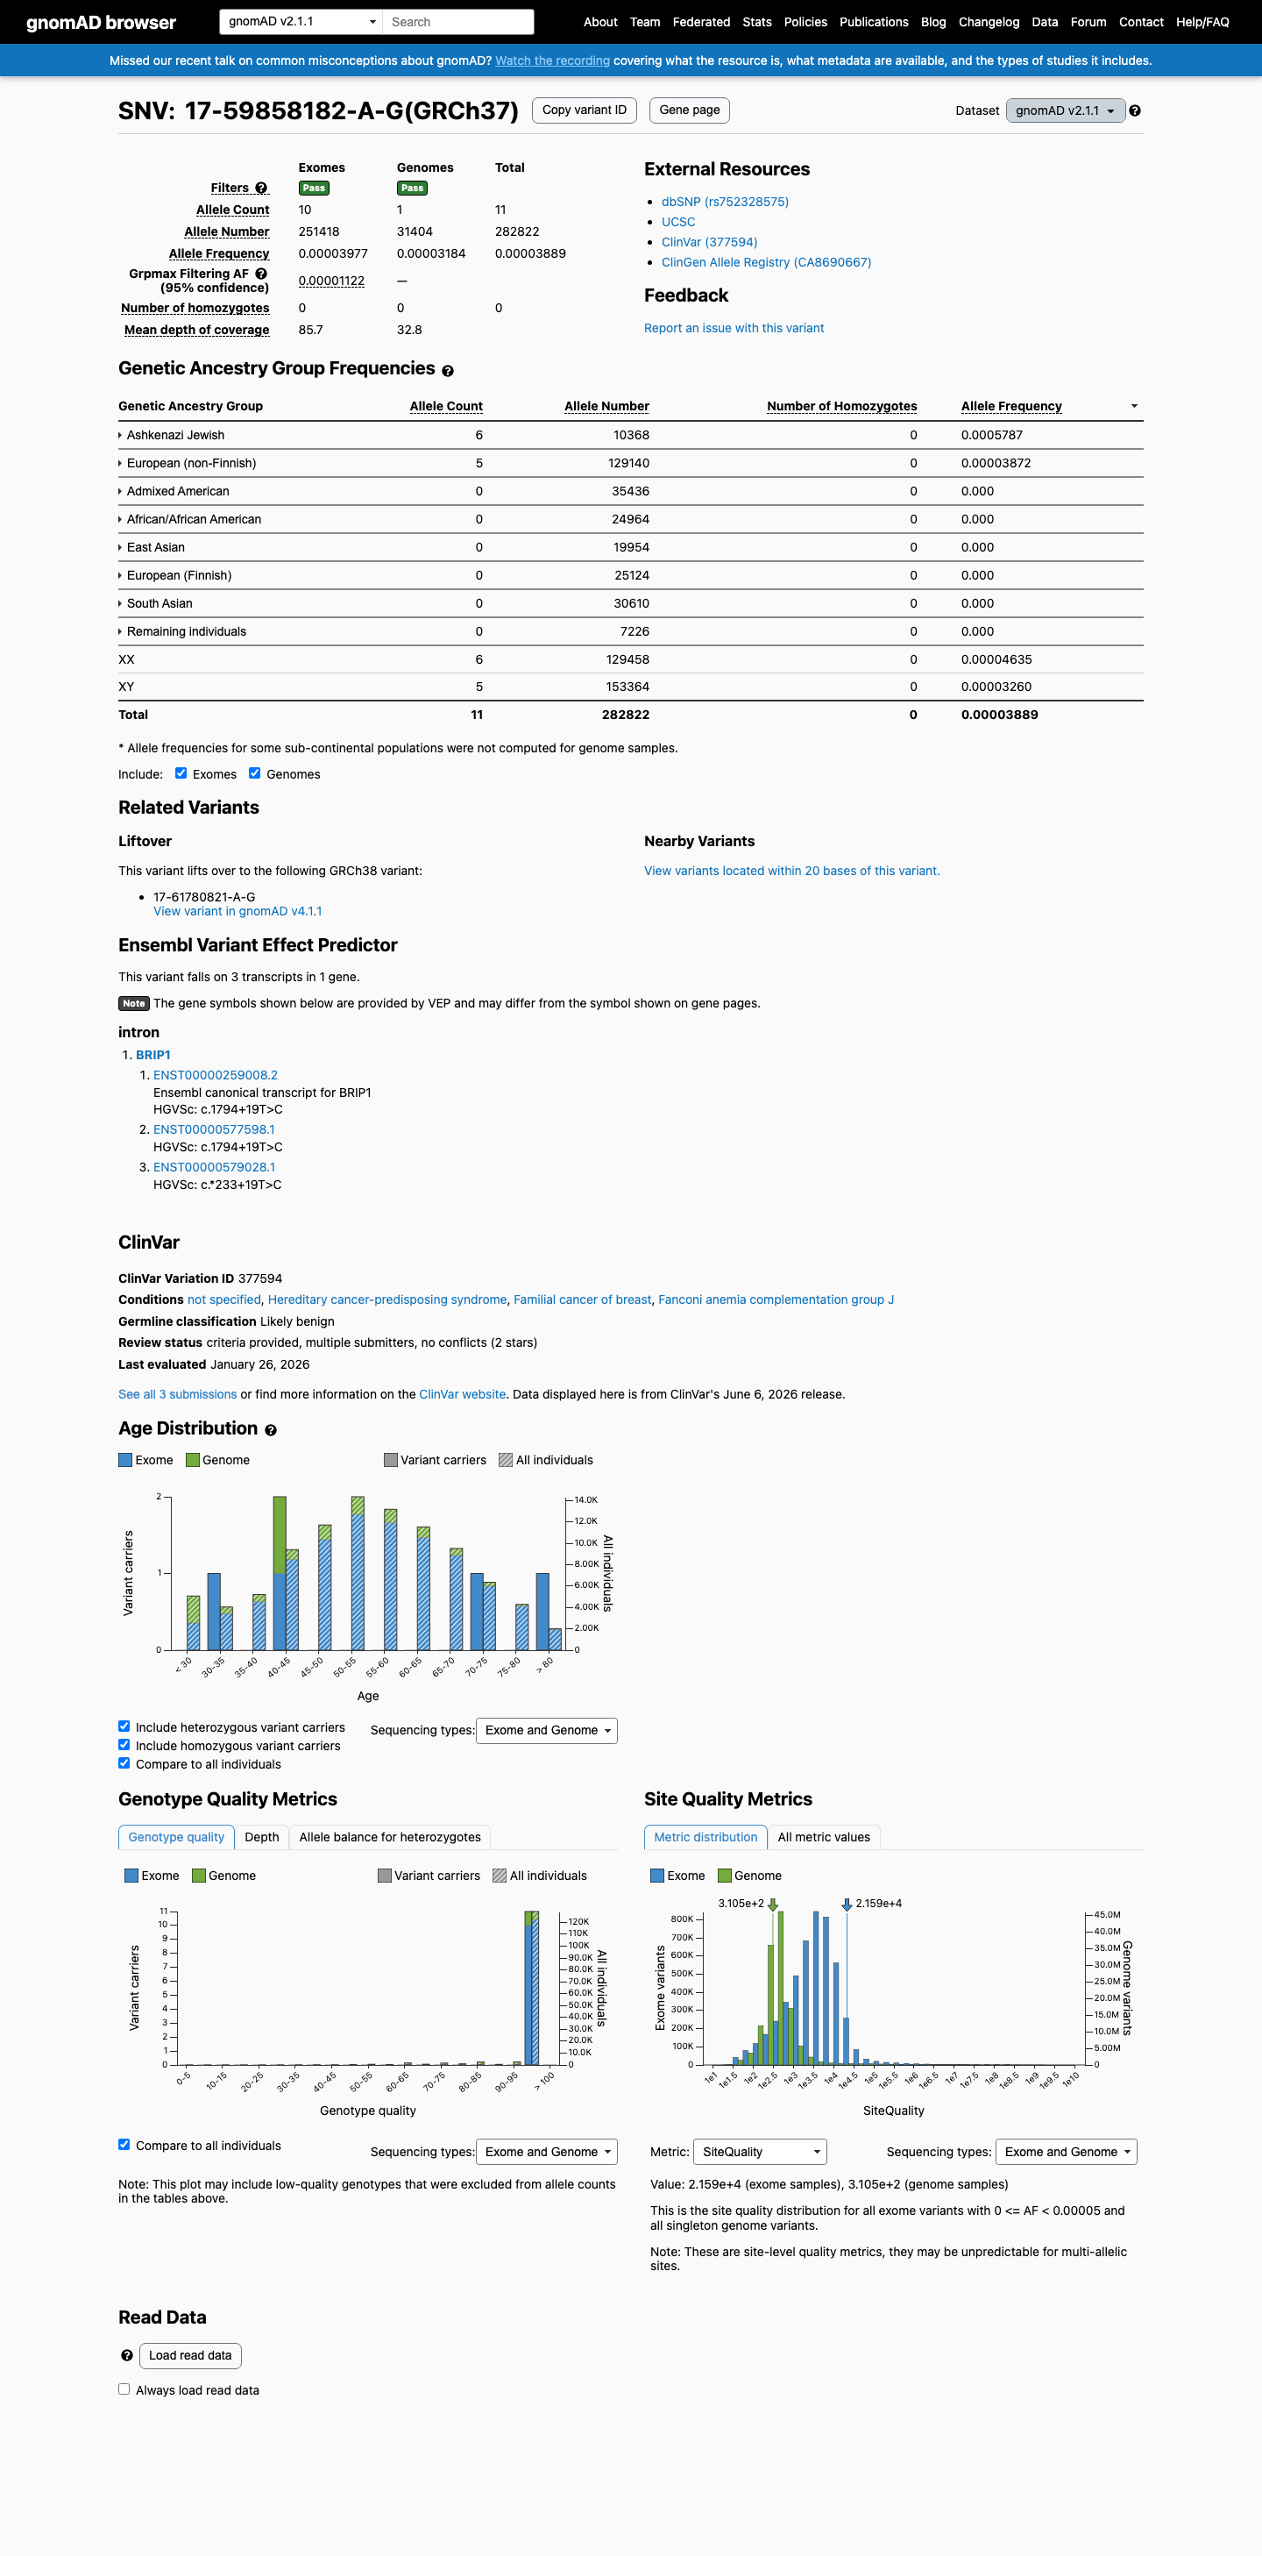Open the ClinVar (377594) external link
Screen dimensions: 1262x2556
click(x=709, y=242)
